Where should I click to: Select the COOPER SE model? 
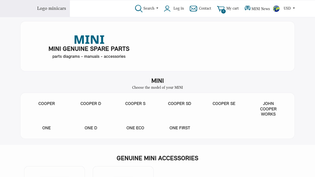pos(224,103)
